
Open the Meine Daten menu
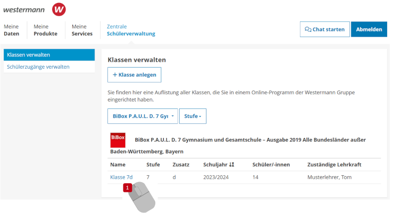[11, 30]
